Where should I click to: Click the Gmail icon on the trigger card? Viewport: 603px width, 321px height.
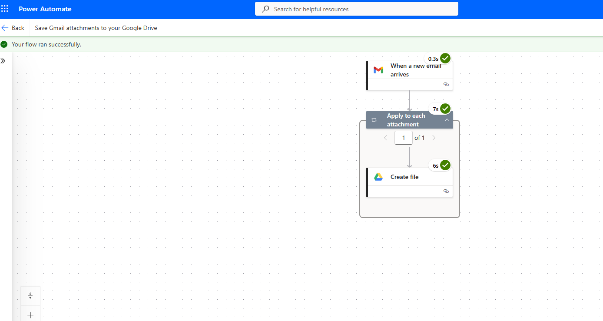(x=378, y=70)
